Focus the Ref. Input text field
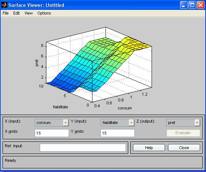206x172 pixels. point(83,148)
